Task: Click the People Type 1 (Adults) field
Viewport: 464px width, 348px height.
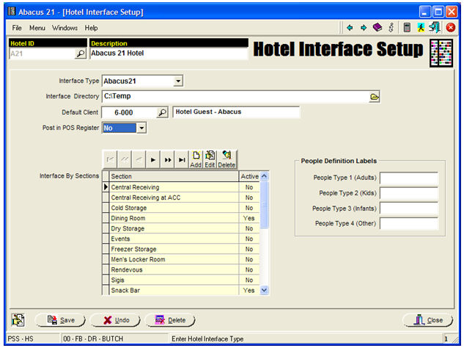Action: (x=409, y=178)
